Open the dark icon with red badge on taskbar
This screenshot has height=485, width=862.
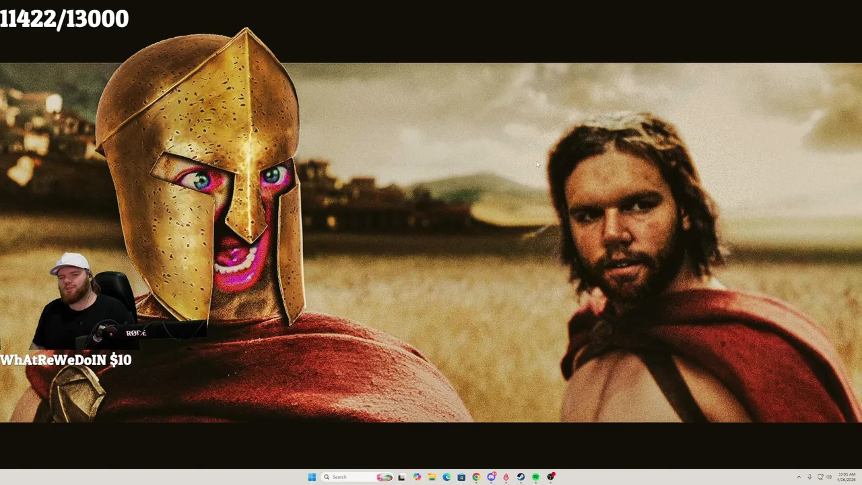[x=551, y=477]
